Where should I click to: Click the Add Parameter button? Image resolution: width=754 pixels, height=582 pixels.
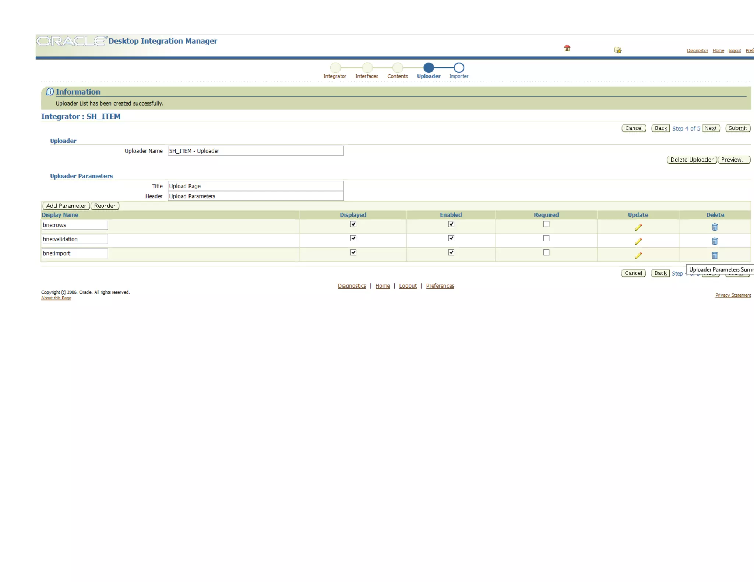pyautogui.click(x=66, y=206)
